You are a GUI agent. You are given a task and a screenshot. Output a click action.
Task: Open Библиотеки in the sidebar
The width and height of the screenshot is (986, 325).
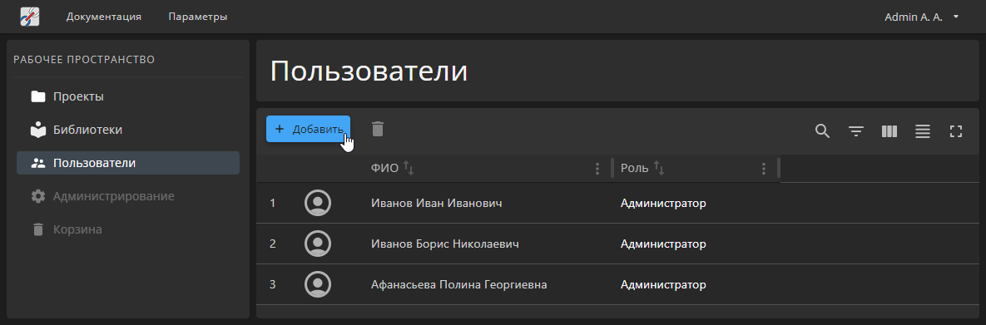pyautogui.click(x=128, y=130)
